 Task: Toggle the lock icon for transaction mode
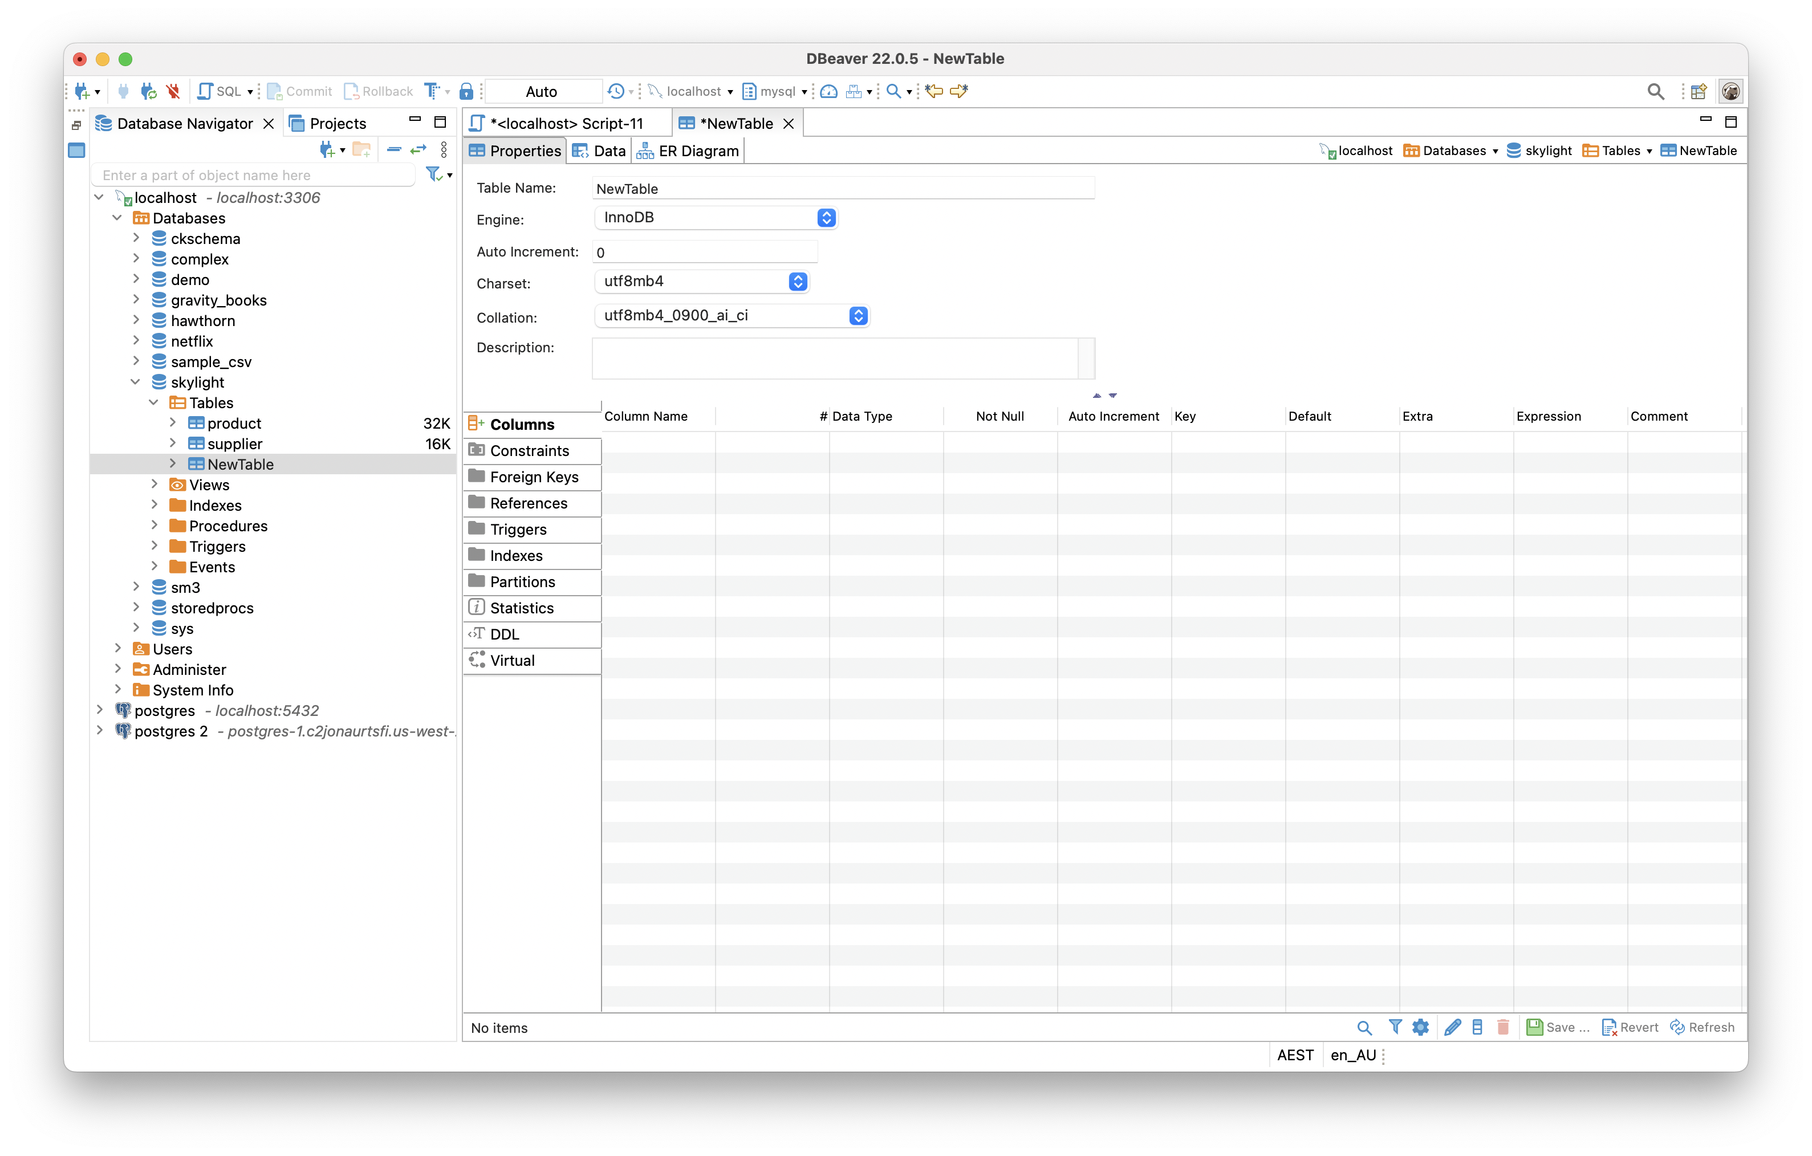[466, 91]
